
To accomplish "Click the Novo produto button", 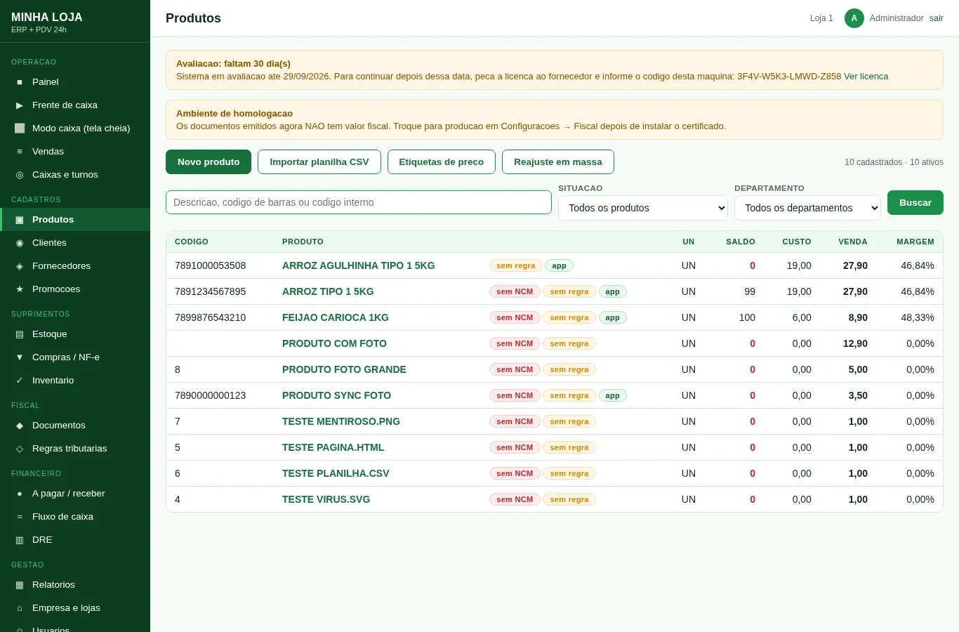I will click(209, 162).
